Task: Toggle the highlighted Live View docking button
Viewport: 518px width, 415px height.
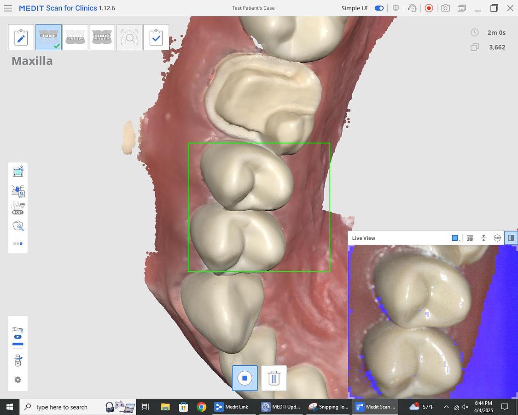Action: coord(511,238)
